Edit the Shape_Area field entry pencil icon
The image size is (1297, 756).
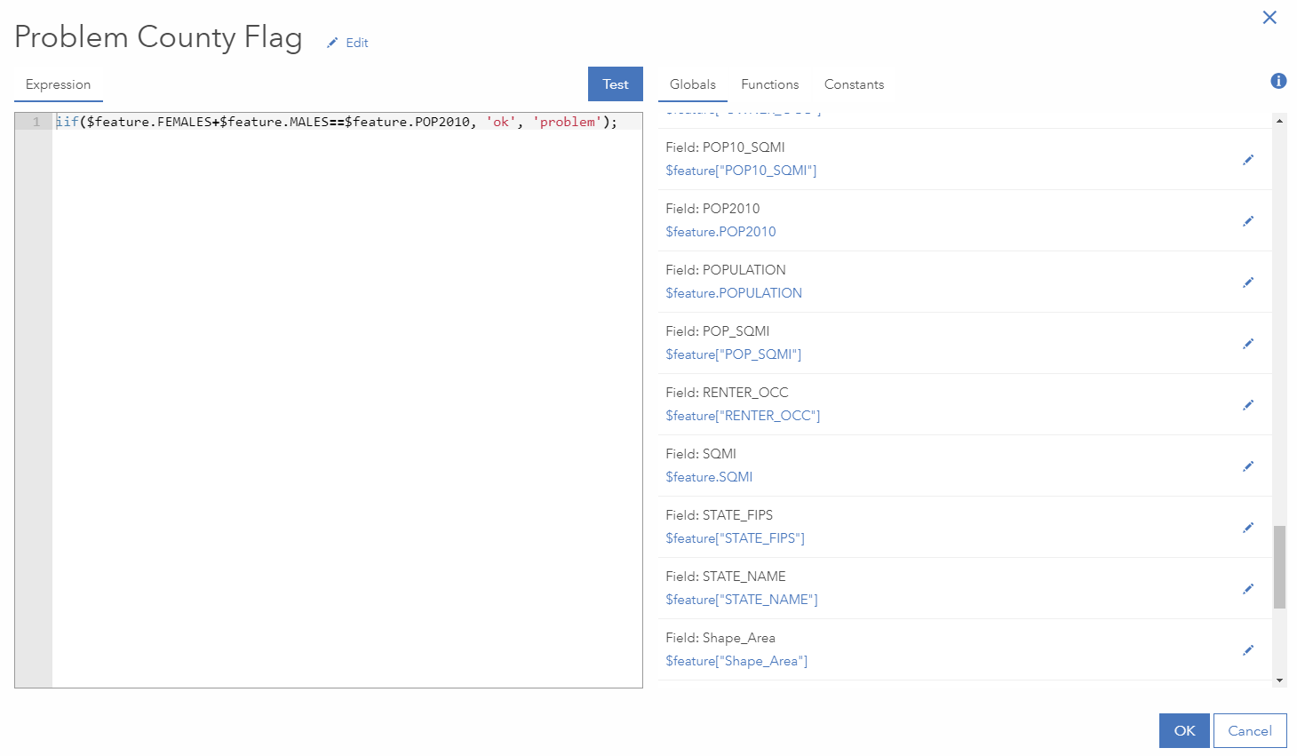point(1248,649)
